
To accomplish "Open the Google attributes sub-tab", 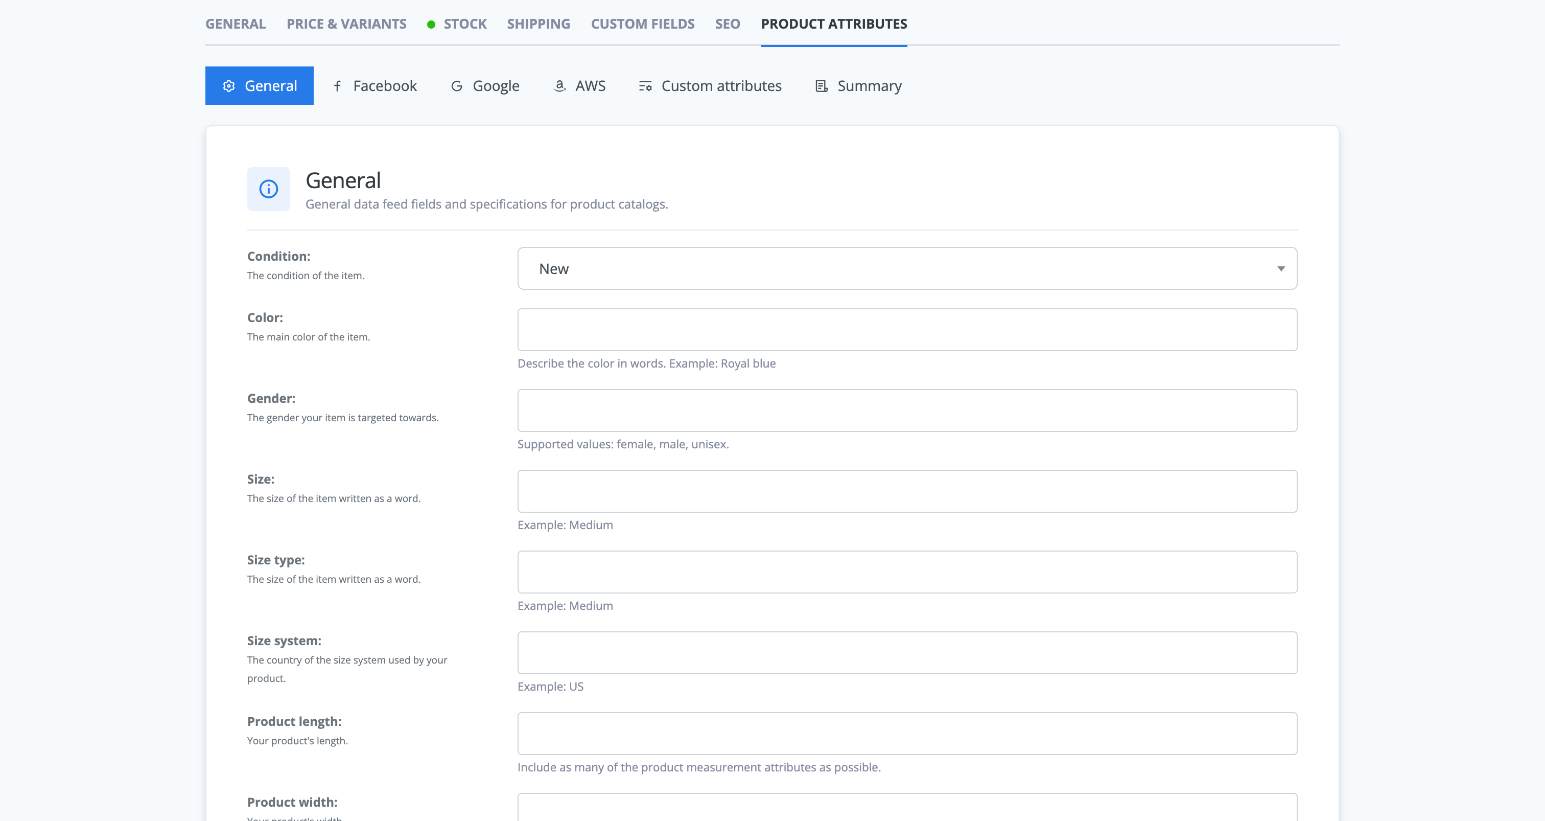I will click(485, 86).
